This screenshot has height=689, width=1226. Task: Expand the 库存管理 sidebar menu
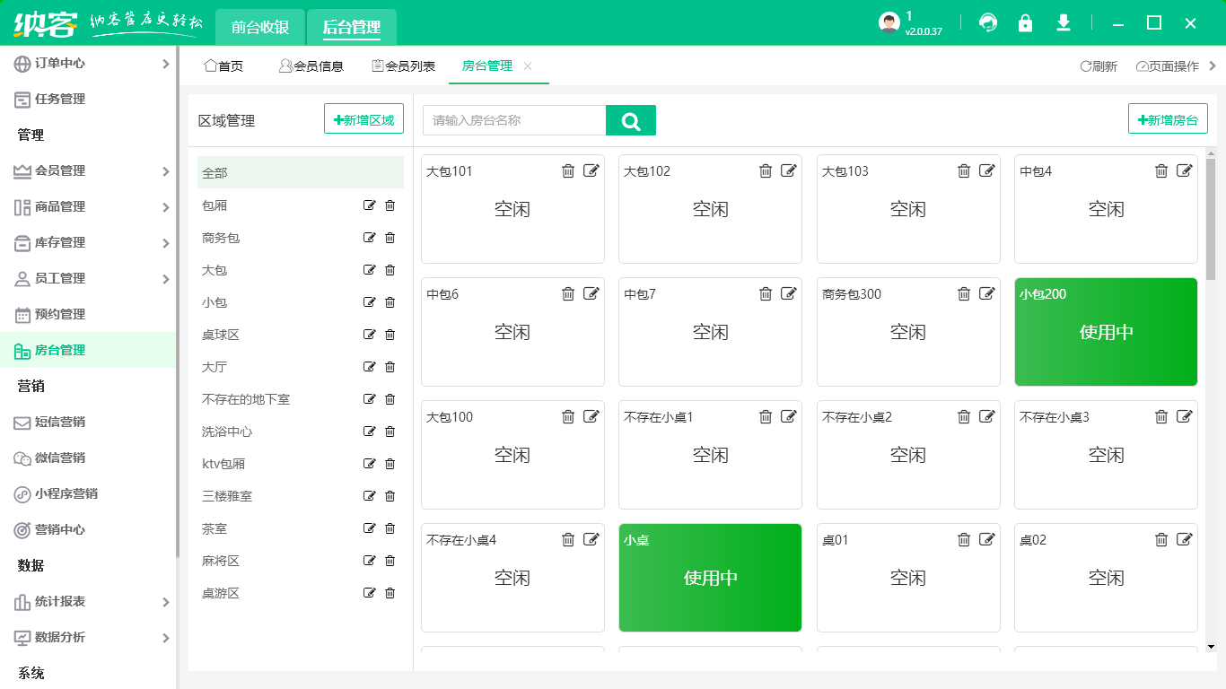[x=165, y=243]
